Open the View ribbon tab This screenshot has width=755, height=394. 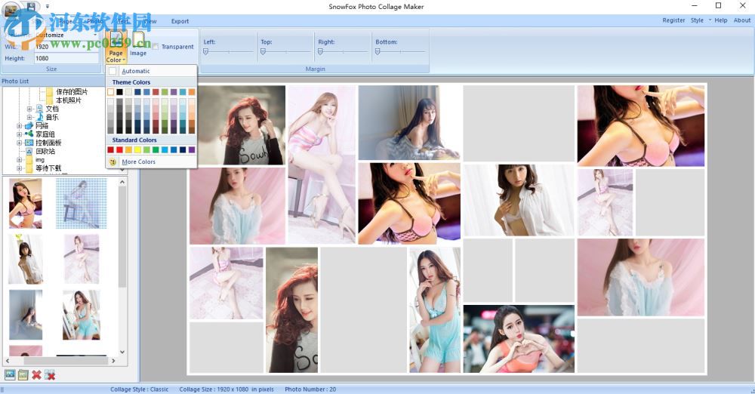[150, 21]
